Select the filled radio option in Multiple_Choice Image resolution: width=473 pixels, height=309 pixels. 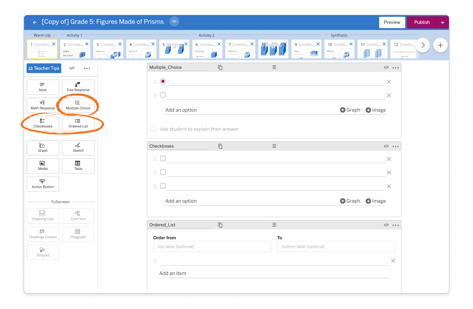tap(163, 81)
